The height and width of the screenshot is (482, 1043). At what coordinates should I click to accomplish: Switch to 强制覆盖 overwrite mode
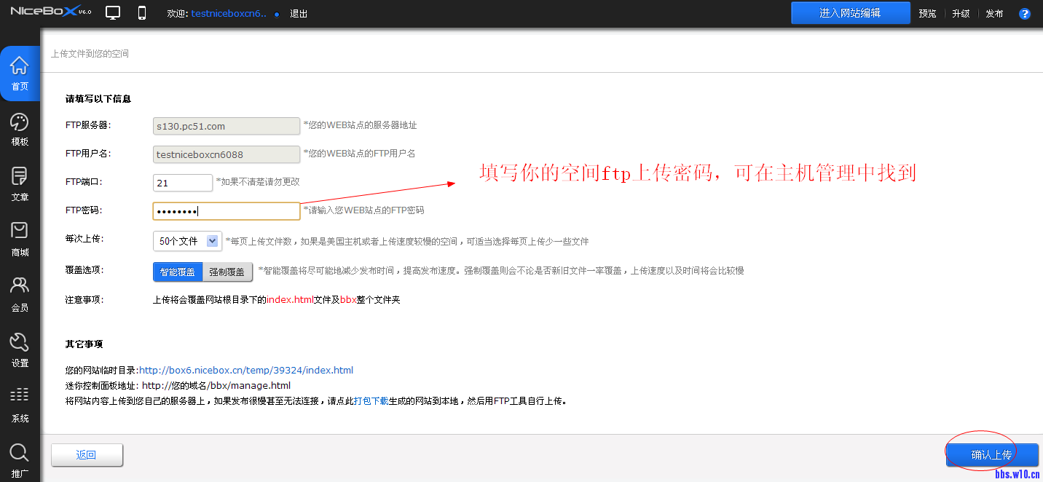tap(225, 271)
